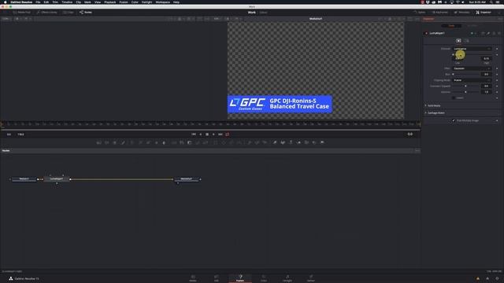
Task: Adjust the Contract/Expand slider handle
Action: (465, 86)
